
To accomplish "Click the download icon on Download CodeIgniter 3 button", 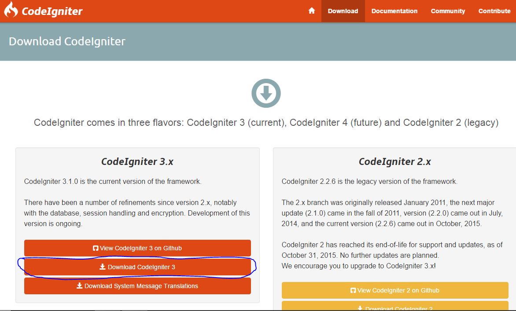I will [103, 267].
